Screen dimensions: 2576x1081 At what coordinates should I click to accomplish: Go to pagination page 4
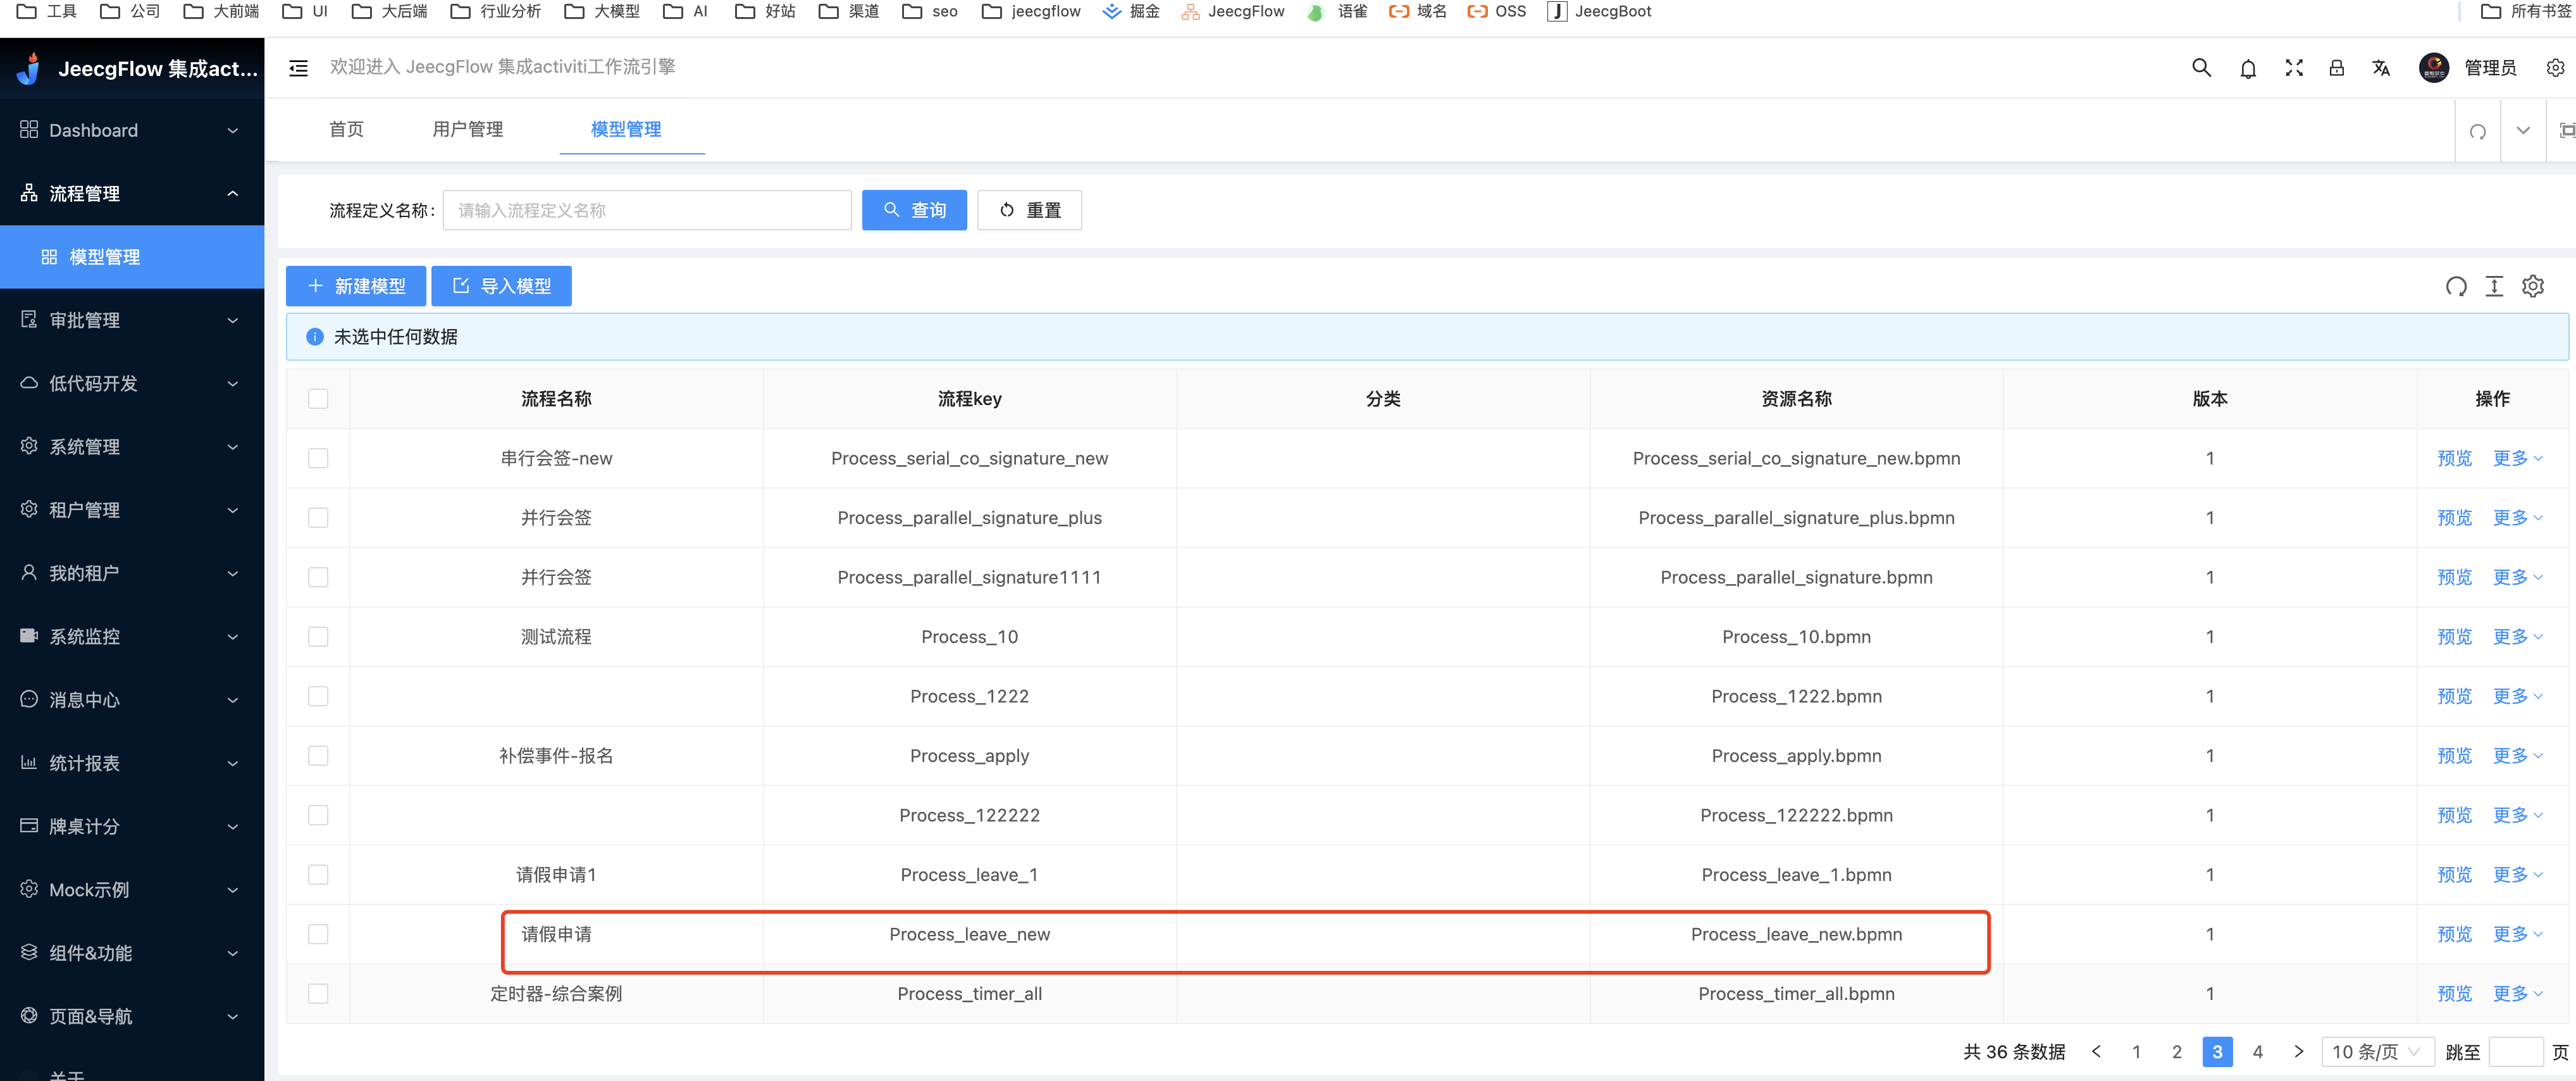pyautogui.click(x=2257, y=1051)
